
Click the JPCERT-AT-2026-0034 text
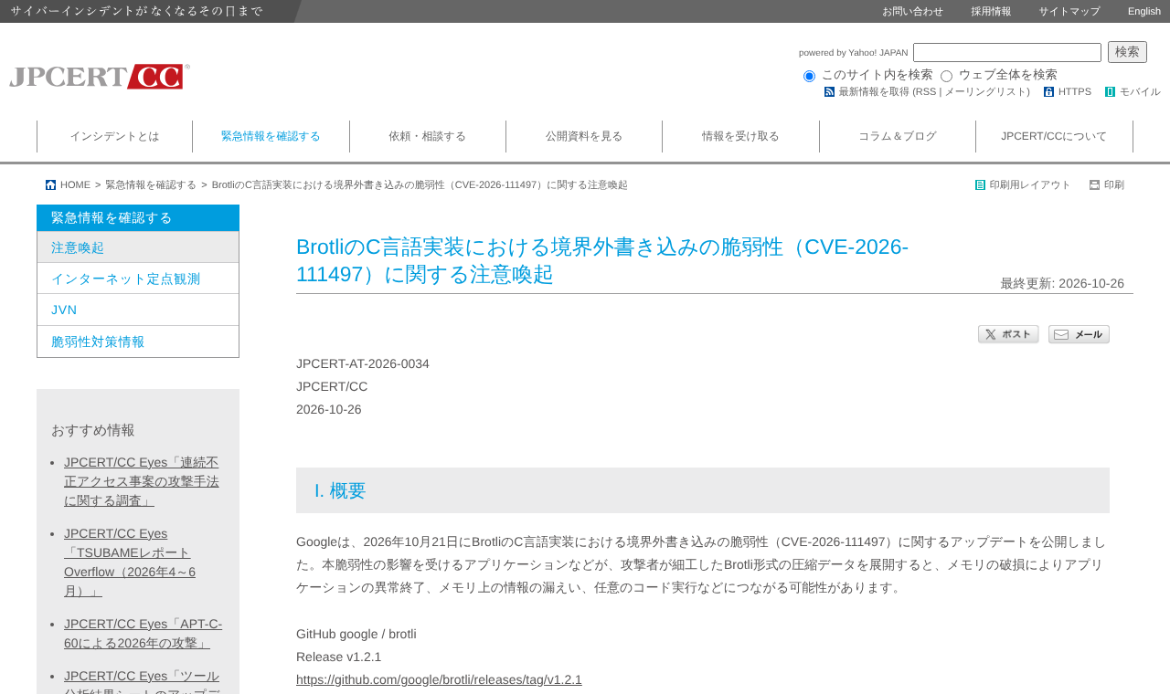[363, 363]
